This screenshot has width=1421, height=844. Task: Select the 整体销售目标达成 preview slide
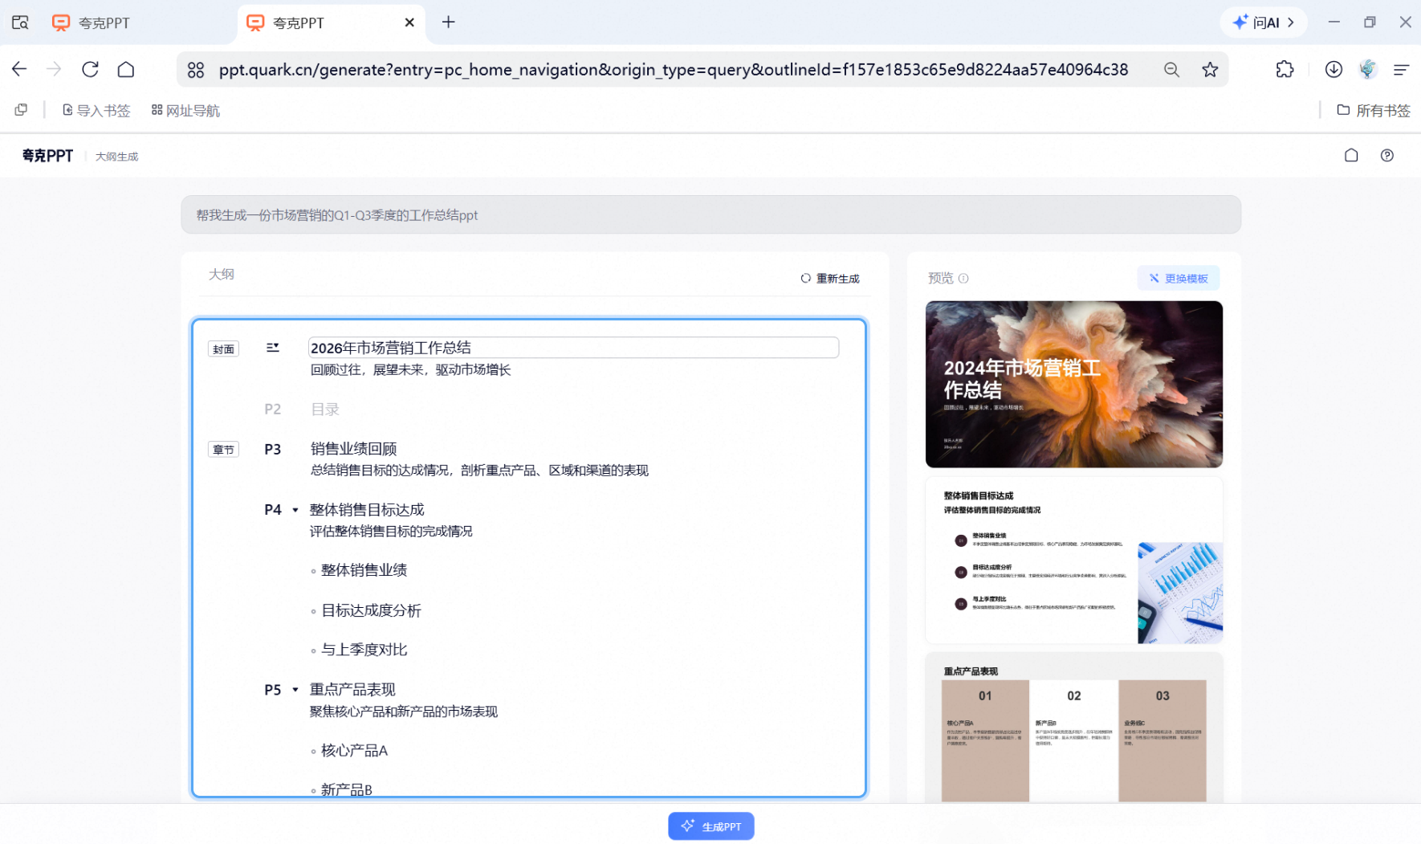click(x=1073, y=561)
